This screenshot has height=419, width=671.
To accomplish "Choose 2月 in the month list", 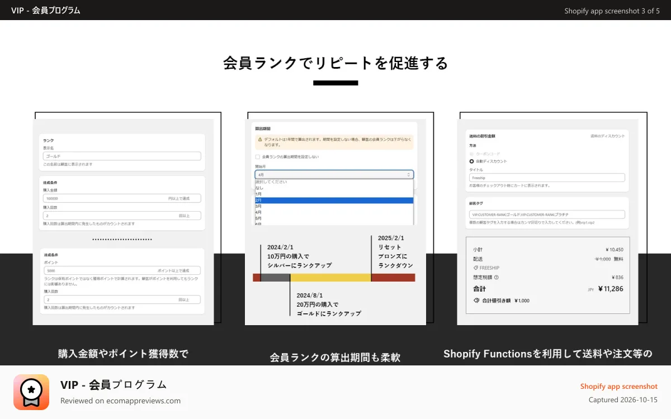I will pos(334,200).
